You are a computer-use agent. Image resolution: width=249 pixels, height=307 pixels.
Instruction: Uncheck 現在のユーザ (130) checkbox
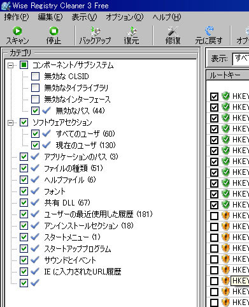tap(35, 146)
